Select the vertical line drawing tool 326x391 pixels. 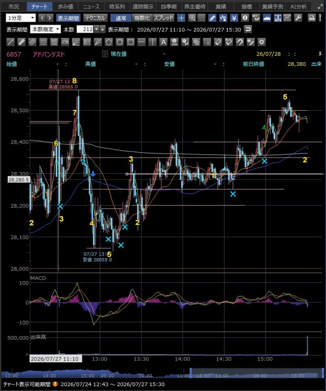[x=152, y=42]
